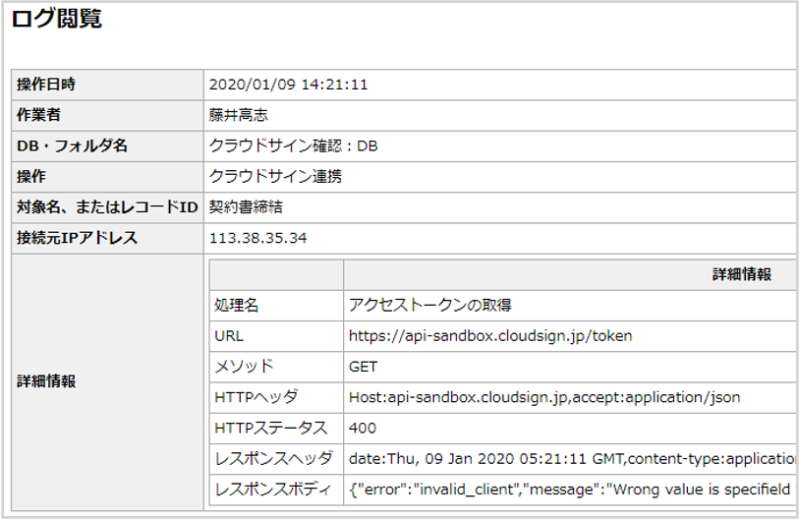Click the アクセストークンの取得 process name

(430, 306)
